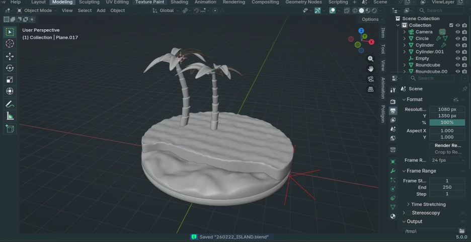Image resolution: width=471 pixels, height=242 pixels.
Task: Click the red X axis gizmo ball
Action: 371,42
